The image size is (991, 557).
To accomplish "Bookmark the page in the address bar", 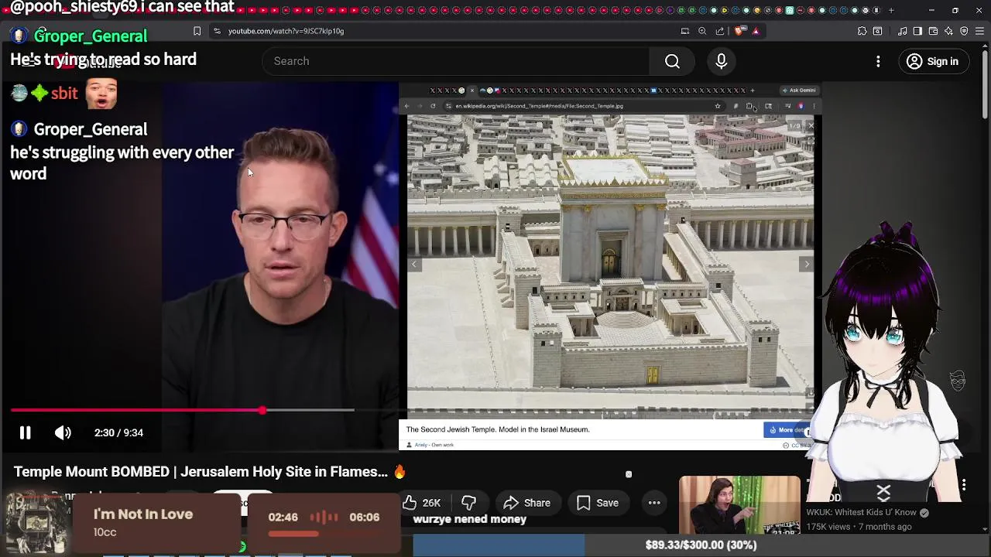I will pos(197,31).
